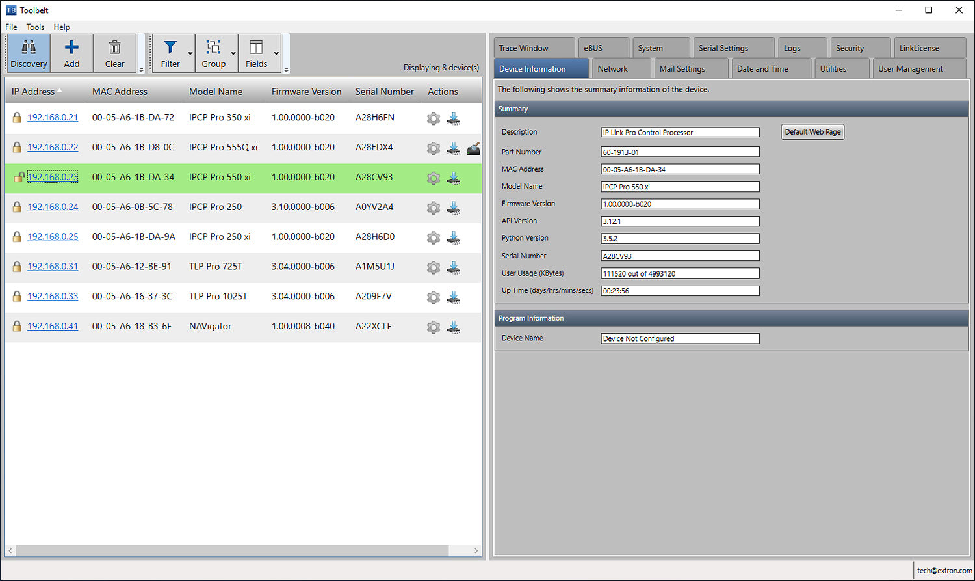The image size is (975, 581).
Task: Click firmware update icon for NAVigator row
Action: pos(454,327)
